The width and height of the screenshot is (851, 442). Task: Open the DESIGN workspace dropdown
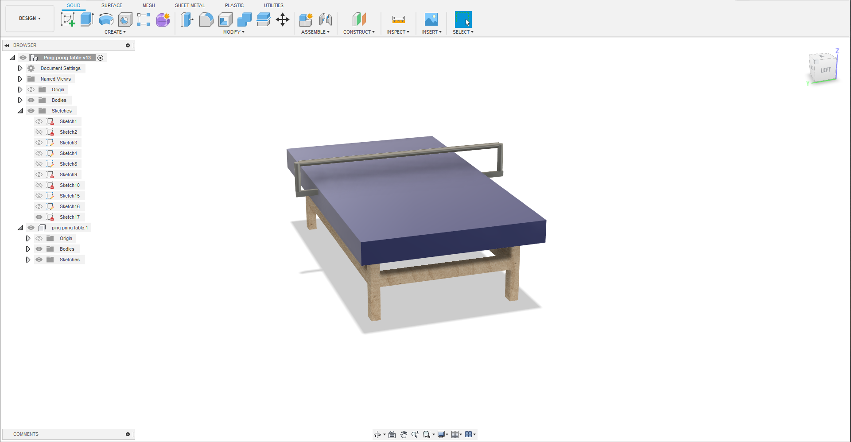tap(29, 18)
